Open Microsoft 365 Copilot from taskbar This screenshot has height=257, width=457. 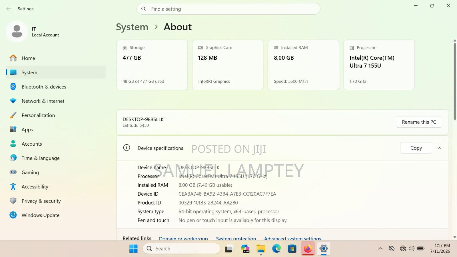[245, 249]
